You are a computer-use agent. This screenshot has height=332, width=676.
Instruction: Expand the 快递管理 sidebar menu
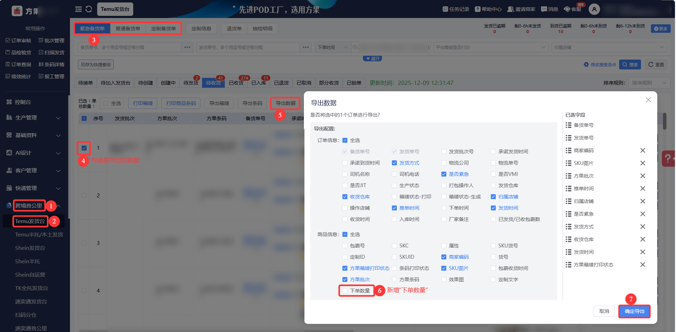(34, 188)
